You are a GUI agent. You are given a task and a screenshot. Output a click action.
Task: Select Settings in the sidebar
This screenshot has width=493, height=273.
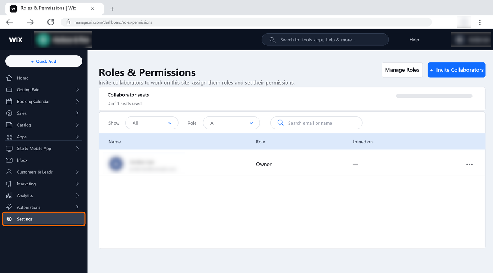pyautogui.click(x=44, y=219)
